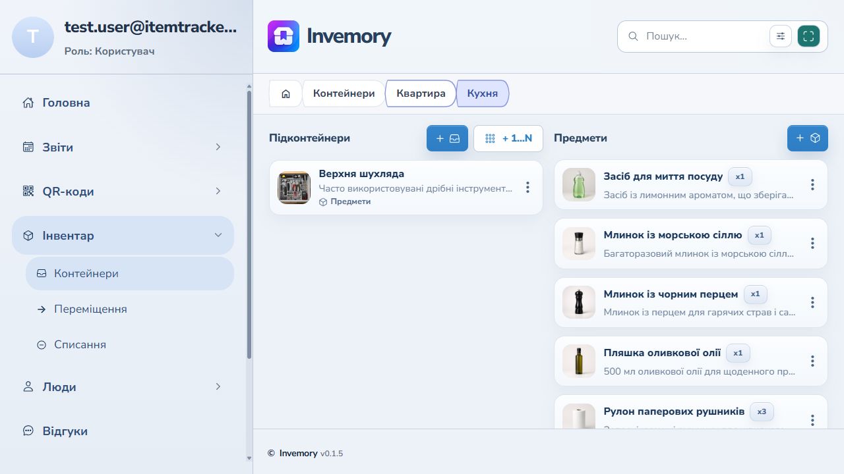The width and height of the screenshot is (844, 474).
Task: Go to home via breadcrumb house icon
Action: coord(286,93)
